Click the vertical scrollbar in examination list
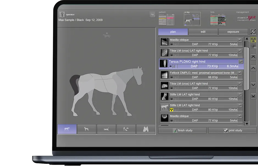 pos(247,82)
